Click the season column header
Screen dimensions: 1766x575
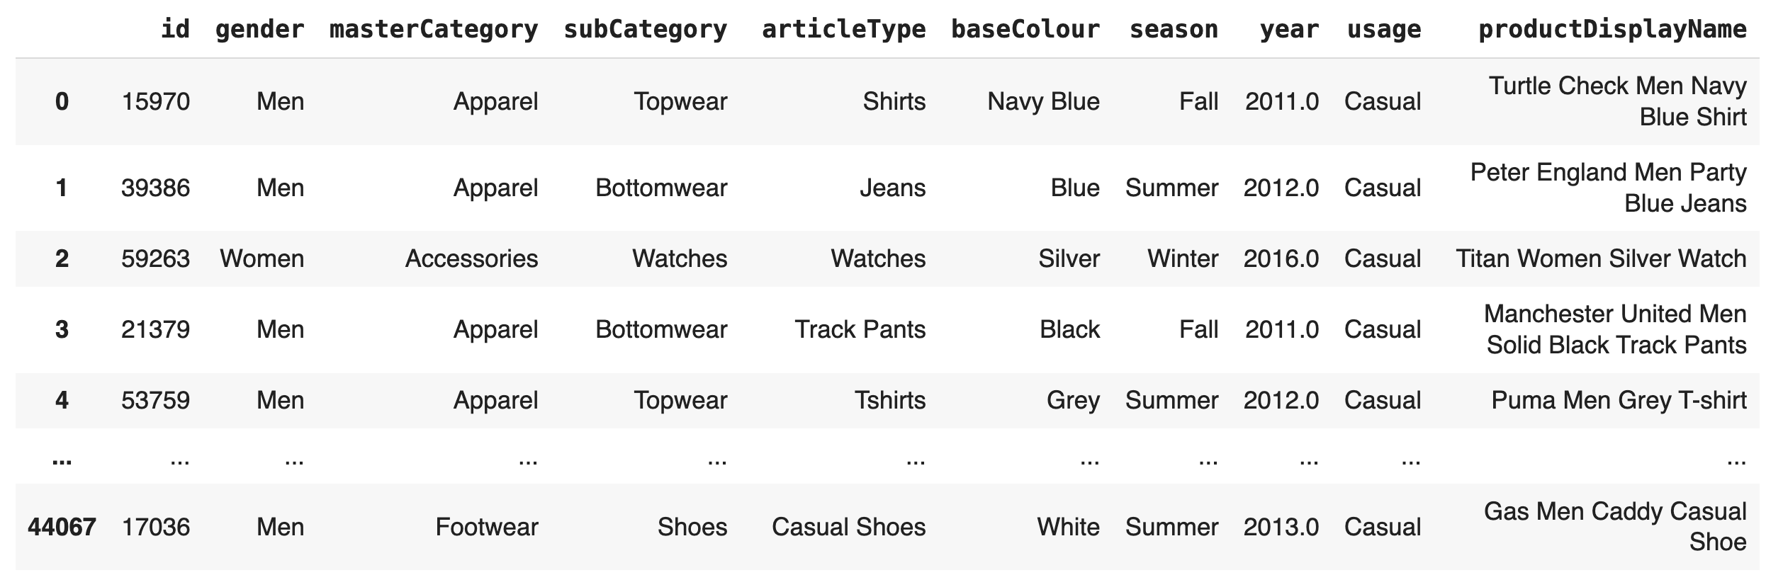click(x=1174, y=29)
